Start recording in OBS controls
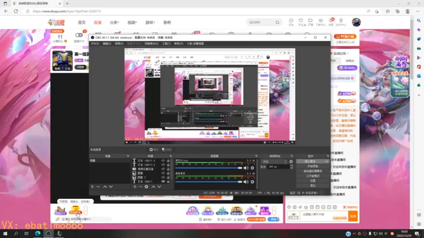 coord(313,166)
